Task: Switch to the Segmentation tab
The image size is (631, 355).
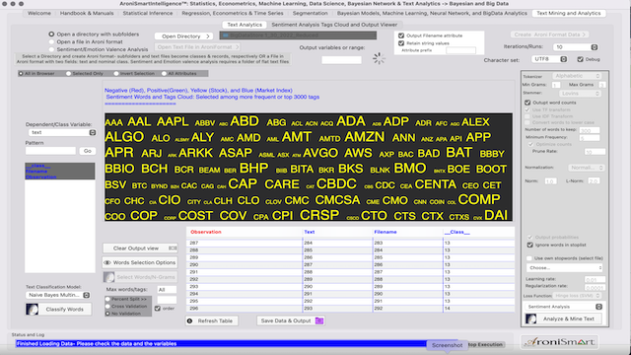Action: [x=310, y=13]
